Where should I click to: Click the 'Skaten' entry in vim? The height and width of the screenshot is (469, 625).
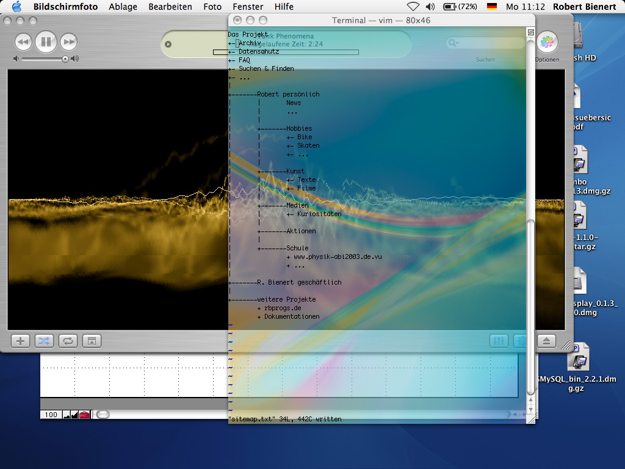point(308,145)
